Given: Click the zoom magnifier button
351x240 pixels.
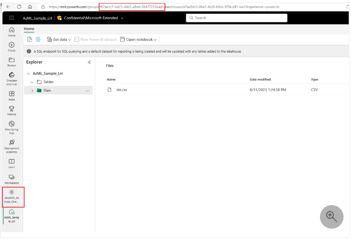Looking at the screenshot, I should [x=331, y=217].
